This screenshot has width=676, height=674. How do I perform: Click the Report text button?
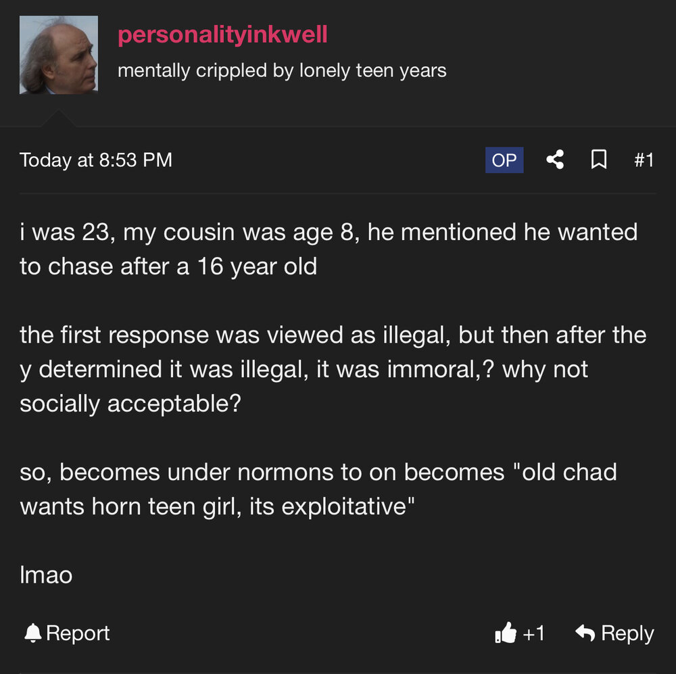(x=78, y=633)
